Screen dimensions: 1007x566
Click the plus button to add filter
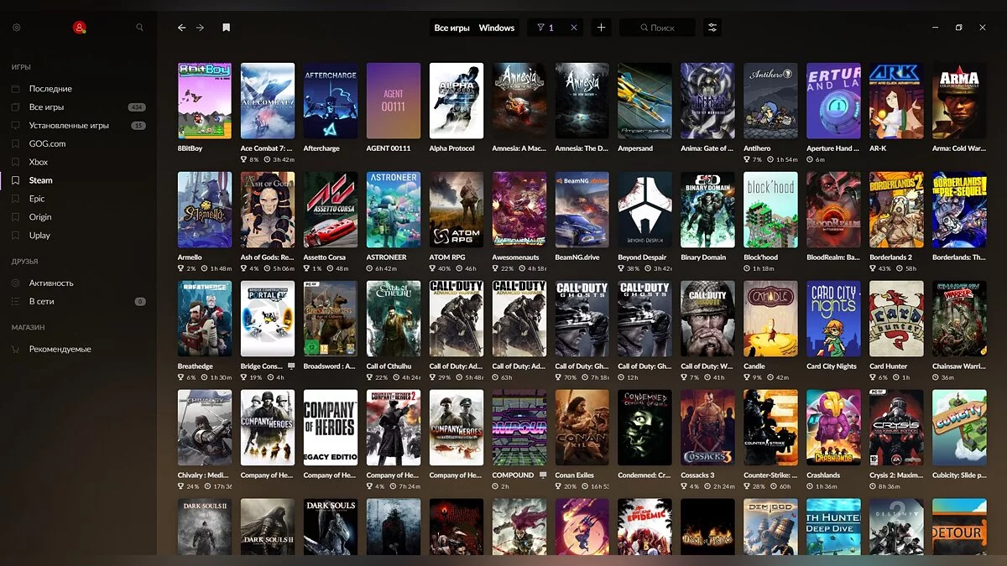point(601,28)
